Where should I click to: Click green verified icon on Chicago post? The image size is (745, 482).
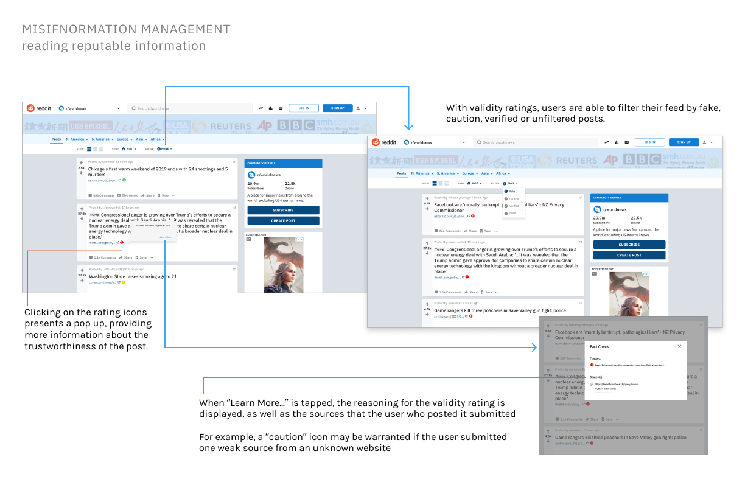pos(124,180)
